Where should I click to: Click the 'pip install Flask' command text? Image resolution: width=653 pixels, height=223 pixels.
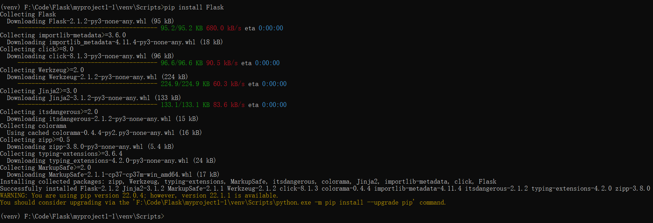[x=194, y=7]
